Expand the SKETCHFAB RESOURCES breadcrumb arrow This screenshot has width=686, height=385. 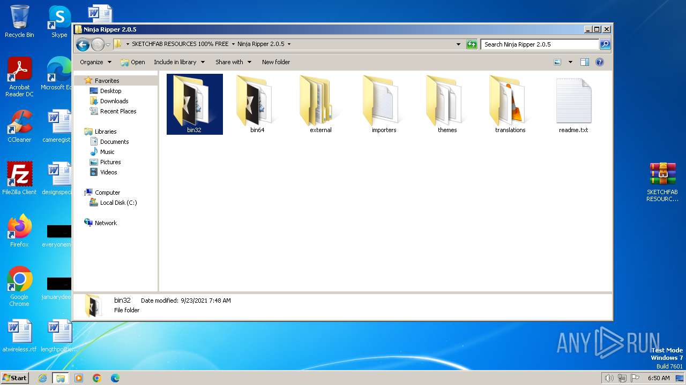tap(233, 44)
